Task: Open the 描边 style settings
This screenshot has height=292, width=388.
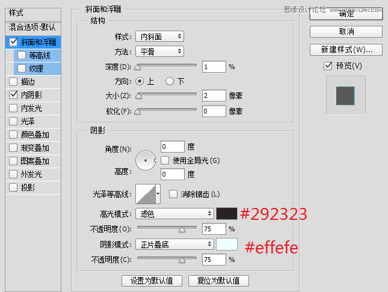Action: coord(28,82)
